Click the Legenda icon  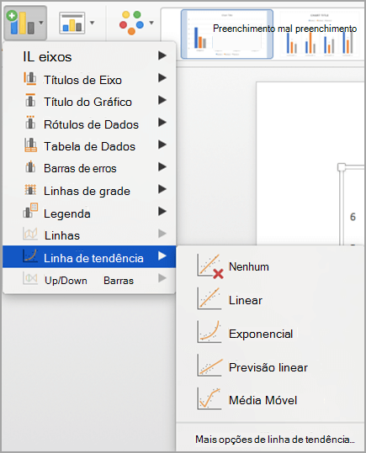tap(30, 211)
